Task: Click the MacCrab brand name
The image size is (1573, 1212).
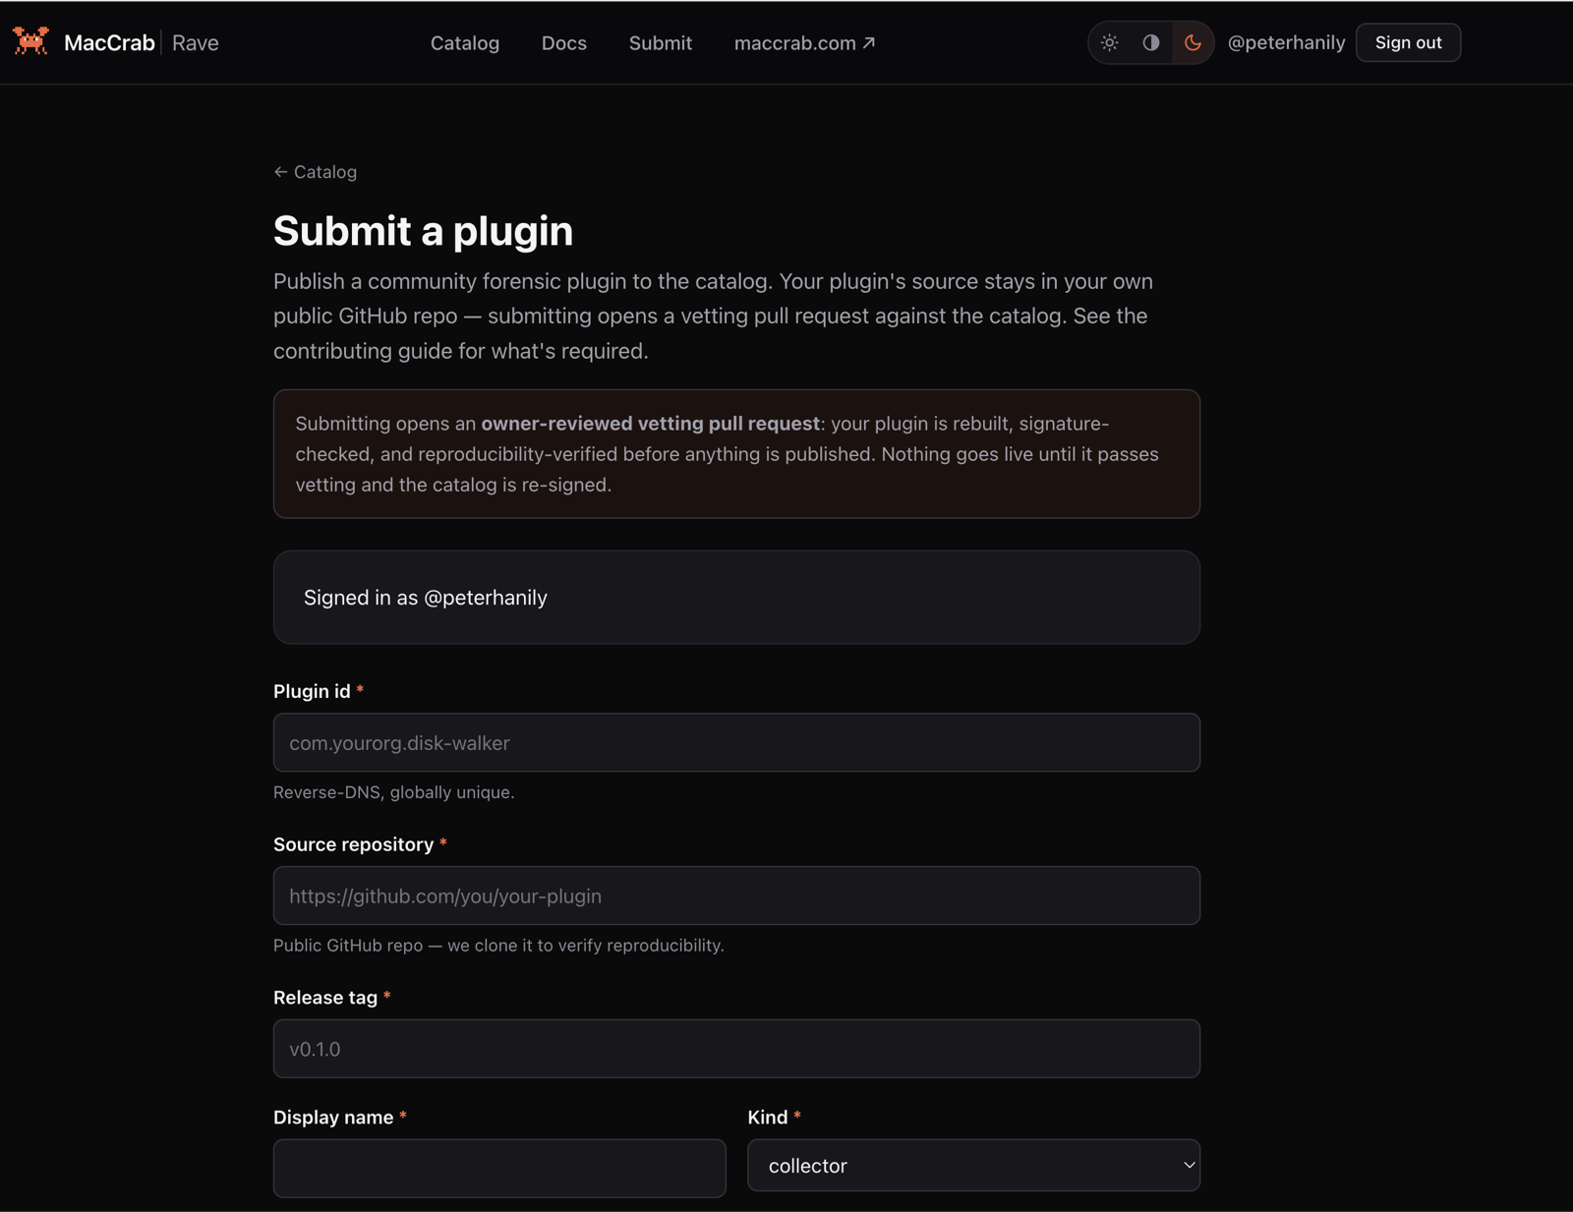Action: tap(109, 42)
